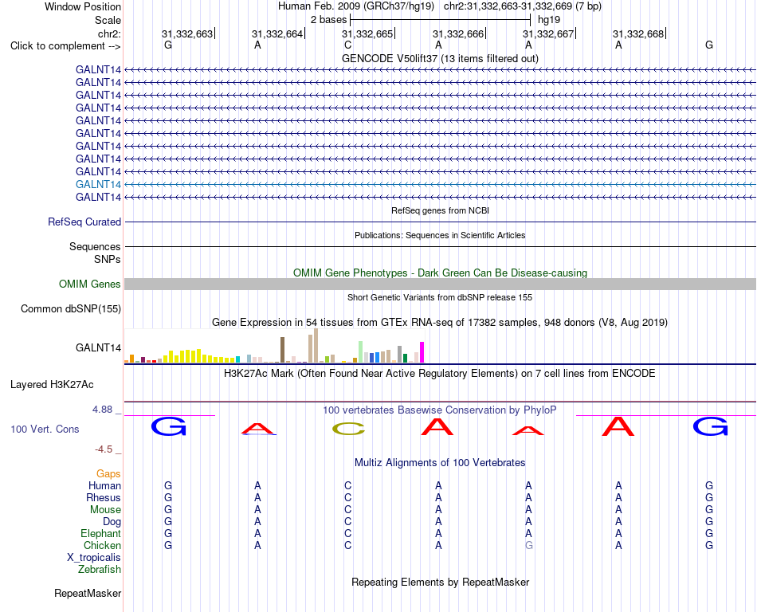Open Short Genetic Variants from dbSNP title
Image resolution: width=757 pixels, height=612 pixels.
coord(440,297)
